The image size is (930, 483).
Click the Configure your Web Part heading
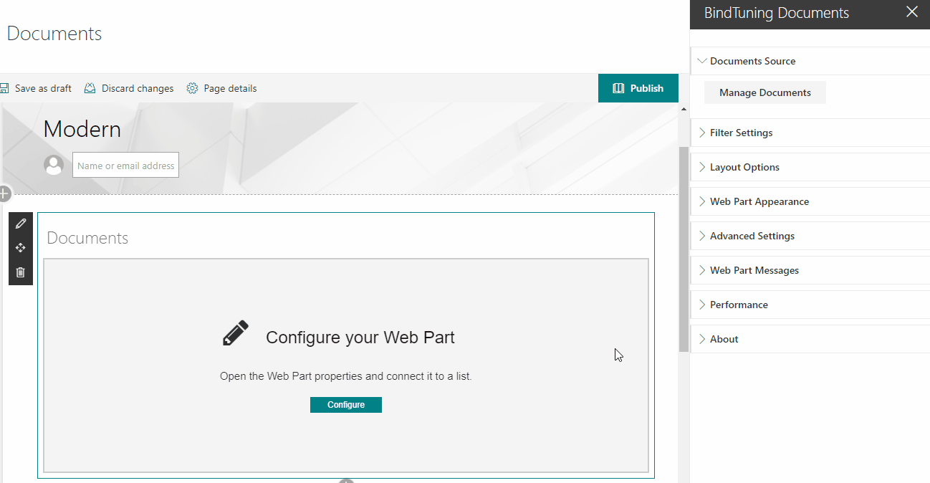click(360, 338)
